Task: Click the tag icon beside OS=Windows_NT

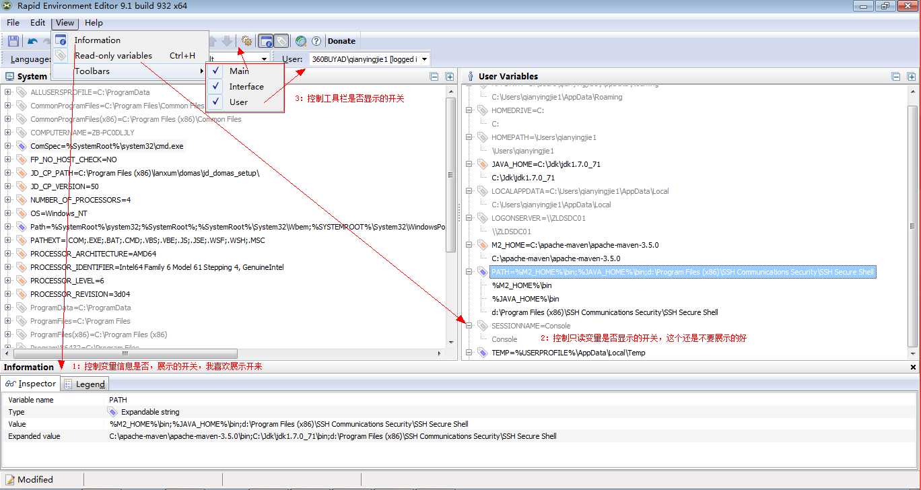Action: [22, 213]
